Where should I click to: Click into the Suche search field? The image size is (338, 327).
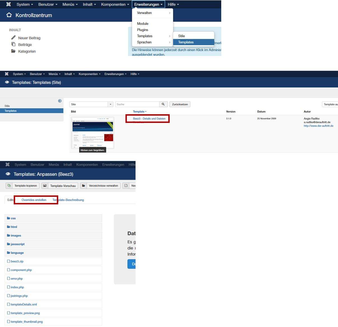click(x=137, y=104)
